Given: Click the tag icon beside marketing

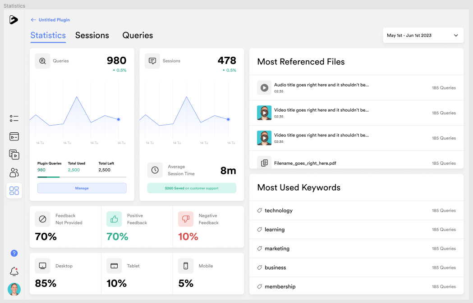Looking at the screenshot, I should click(259, 249).
